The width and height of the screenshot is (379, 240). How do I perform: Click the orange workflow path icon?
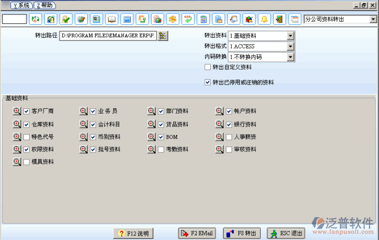[142, 19]
